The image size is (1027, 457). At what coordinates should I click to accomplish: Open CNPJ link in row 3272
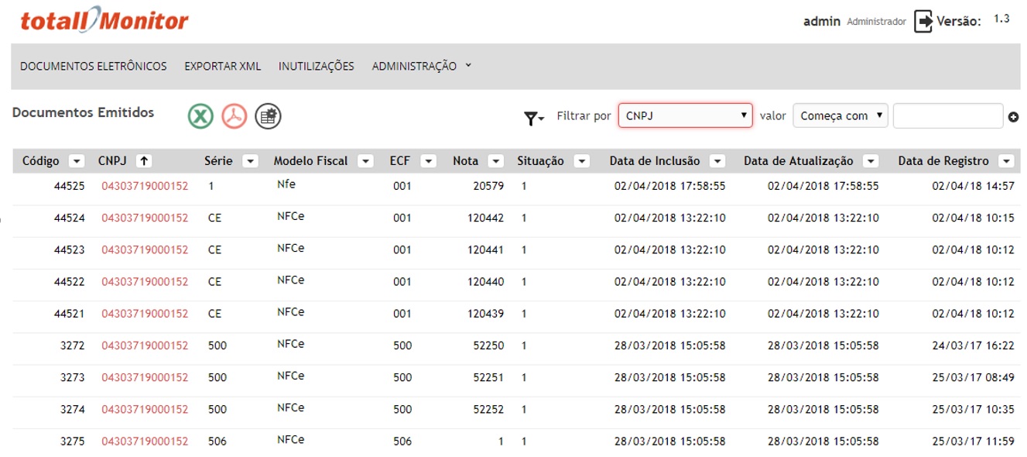click(145, 345)
